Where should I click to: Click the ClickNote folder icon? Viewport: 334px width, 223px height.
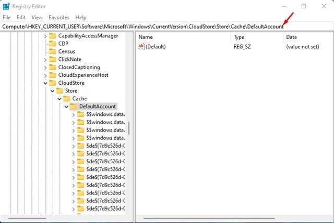click(53, 59)
